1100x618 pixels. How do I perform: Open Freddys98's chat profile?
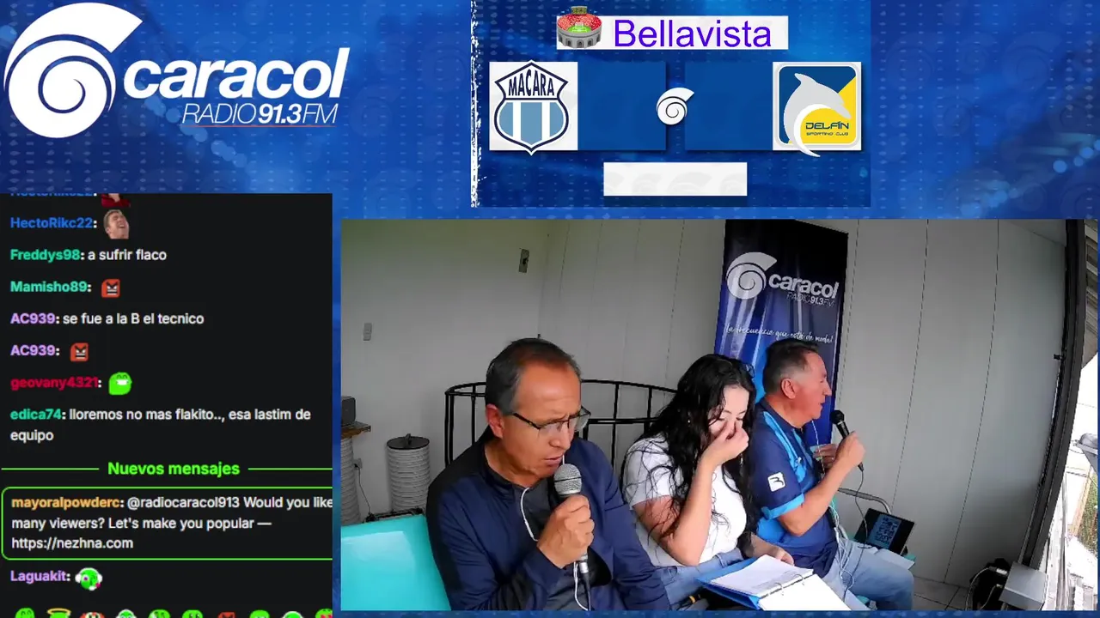tap(45, 255)
